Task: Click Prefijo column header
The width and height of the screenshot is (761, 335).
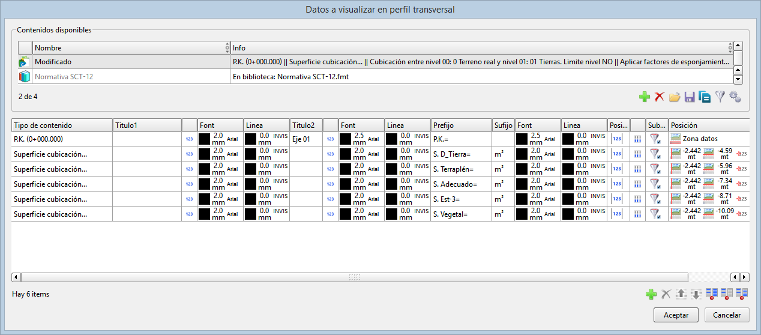Action: 461,125
